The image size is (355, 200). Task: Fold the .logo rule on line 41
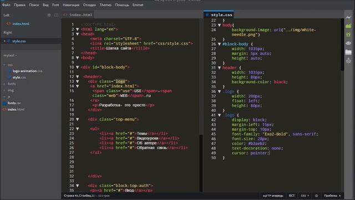(219, 115)
